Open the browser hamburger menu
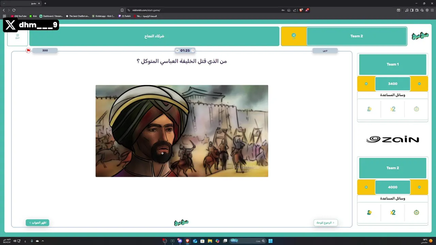 point(432,10)
